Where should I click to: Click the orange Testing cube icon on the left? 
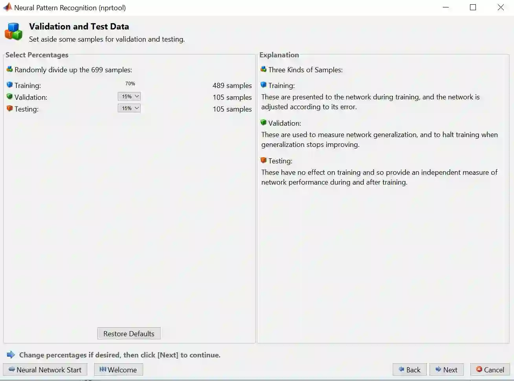pyautogui.click(x=10, y=108)
